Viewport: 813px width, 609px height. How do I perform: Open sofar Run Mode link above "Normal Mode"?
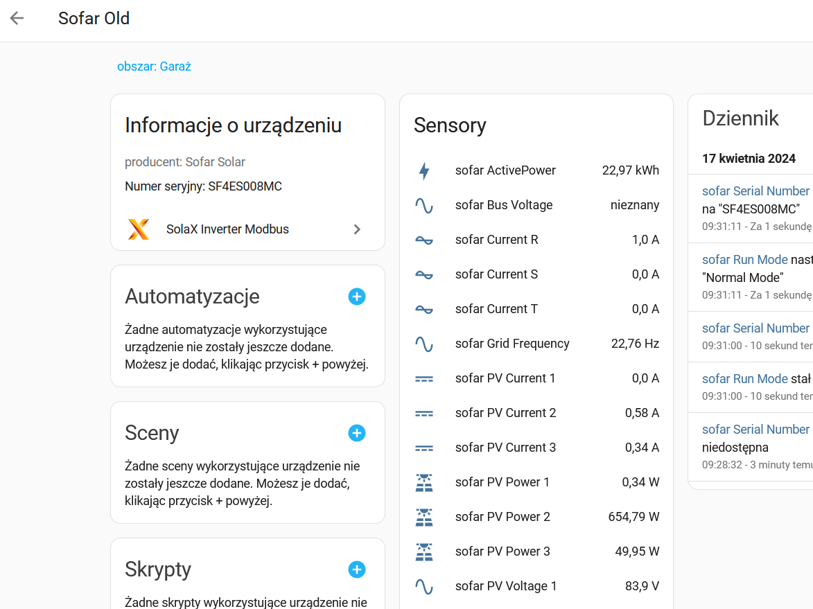click(x=744, y=260)
